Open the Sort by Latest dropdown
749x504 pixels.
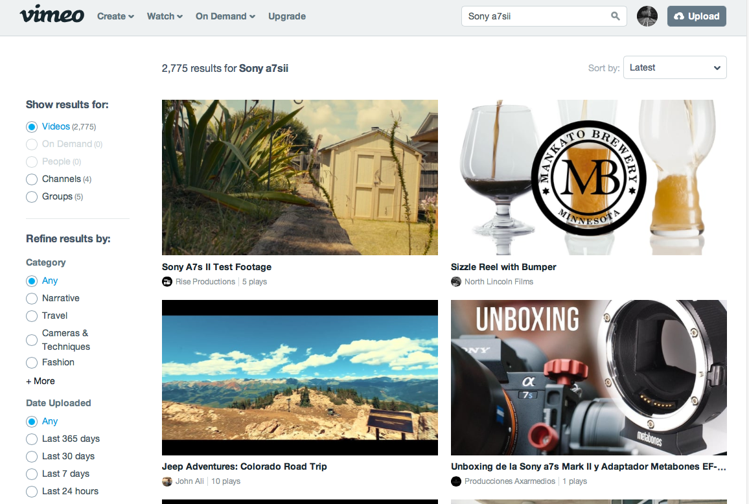pos(675,67)
